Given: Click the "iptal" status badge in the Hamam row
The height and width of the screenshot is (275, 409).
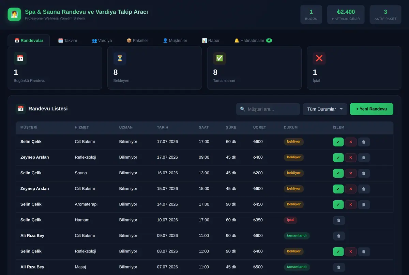Looking at the screenshot, I should 290,220.
